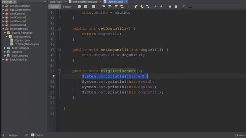Open the Projects panel tab

point(7,2)
